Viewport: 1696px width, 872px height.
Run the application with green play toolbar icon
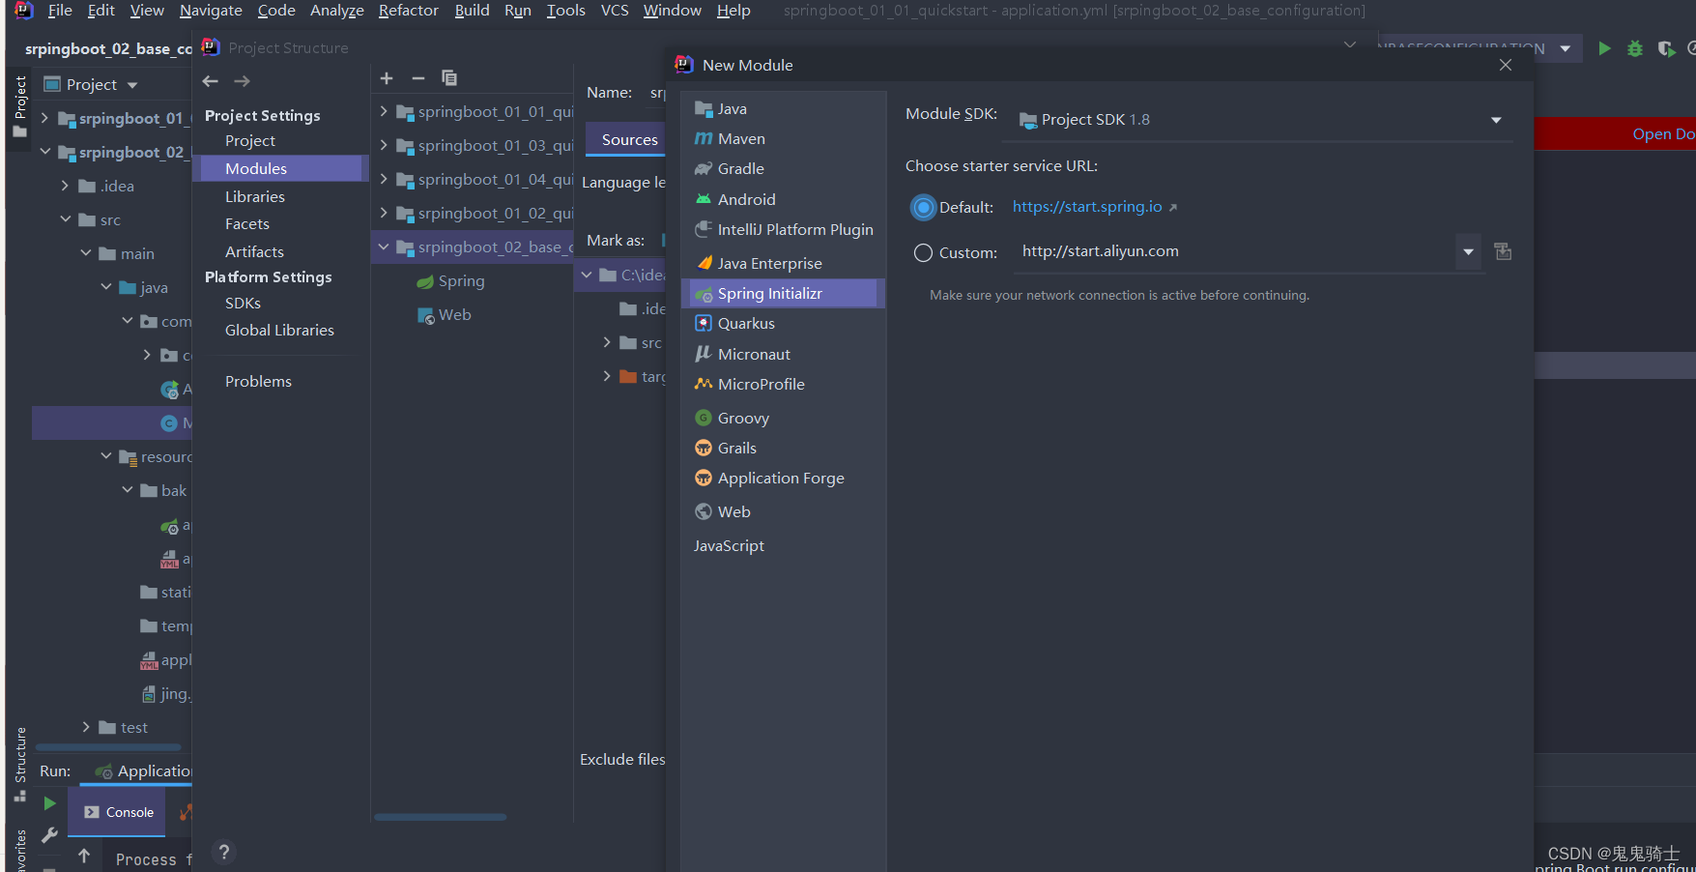click(1604, 48)
